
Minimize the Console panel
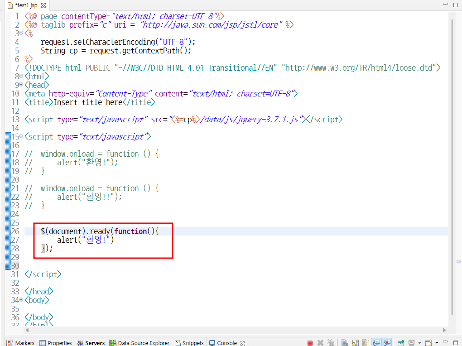[x=446, y=342]
